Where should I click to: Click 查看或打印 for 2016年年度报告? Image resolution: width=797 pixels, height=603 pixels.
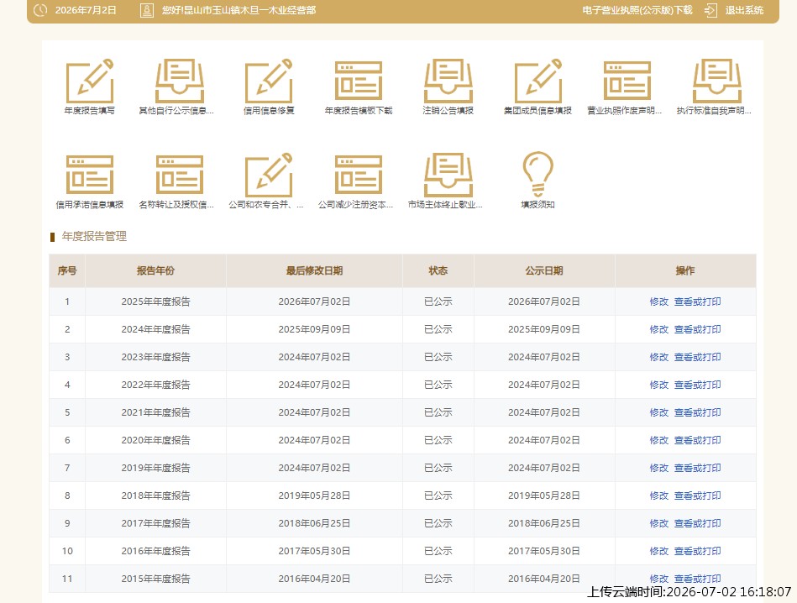coord(697,551)
